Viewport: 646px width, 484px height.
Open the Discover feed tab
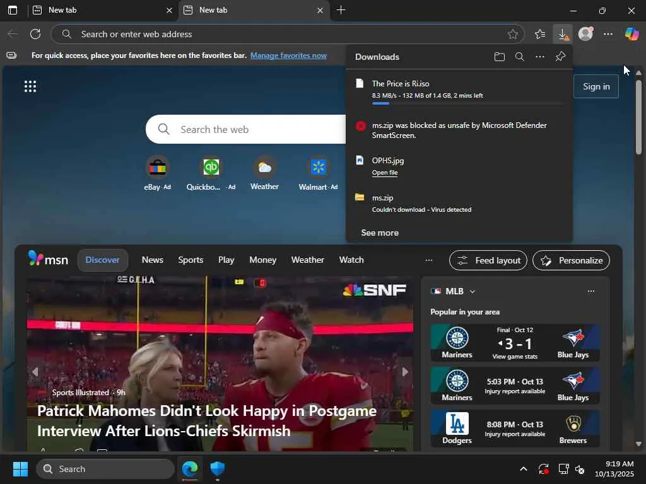pos(103,260)
